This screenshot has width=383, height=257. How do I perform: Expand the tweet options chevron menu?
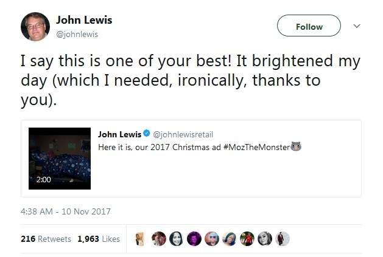pyautogui.click(x=357, y=26)
